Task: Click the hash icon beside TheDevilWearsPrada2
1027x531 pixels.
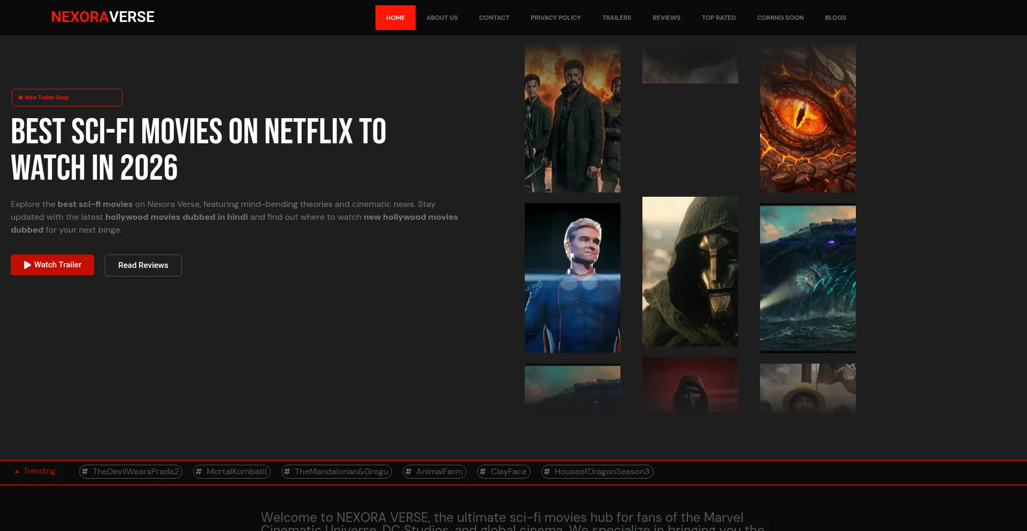Action: [x=85, y=472]
